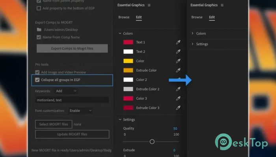The image size is (276, 157).
Task: Uncheck Name From Comp Name
Action: [x=39, y=37]
